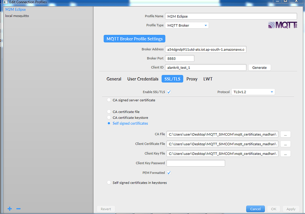Select CA signed server certificate option
The height and width of the screenshot is (214, 305).
109,100
